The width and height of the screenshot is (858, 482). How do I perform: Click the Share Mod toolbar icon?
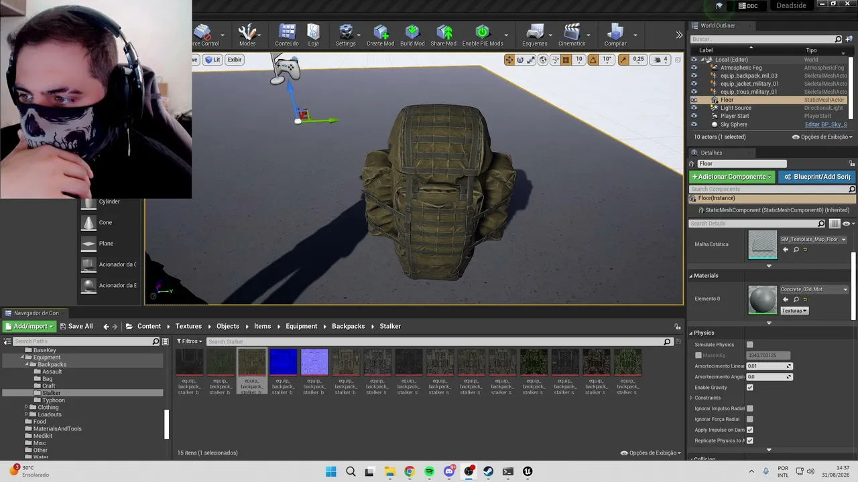coord(444,35)
